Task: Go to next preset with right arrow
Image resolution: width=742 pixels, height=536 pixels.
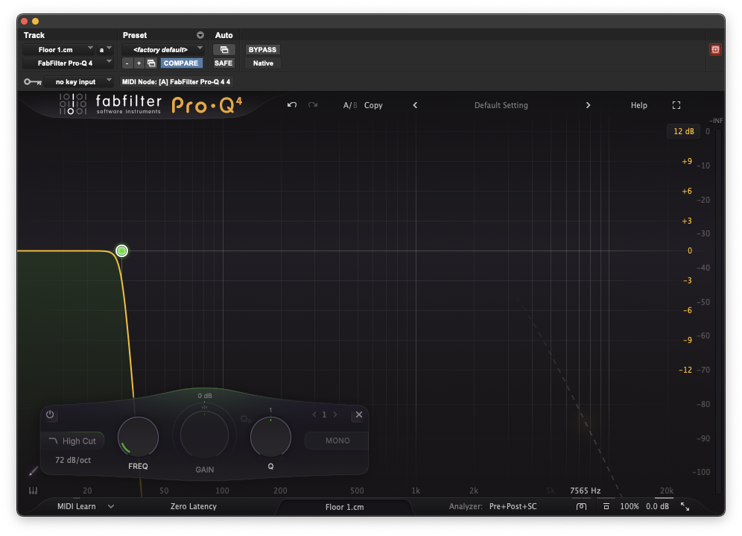Action: click(x=589, y=105)
